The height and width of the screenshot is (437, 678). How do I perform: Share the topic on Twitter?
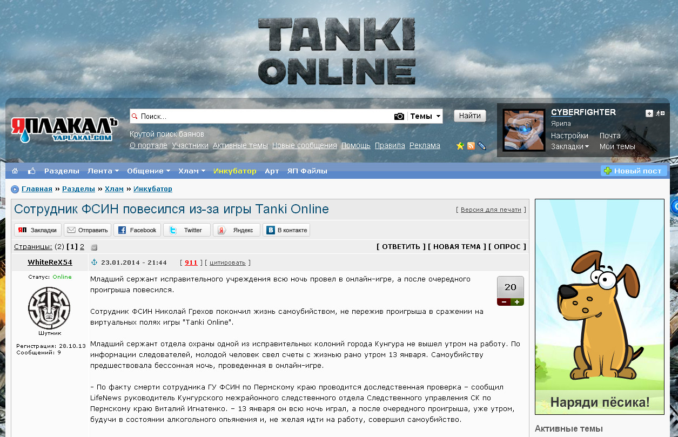point(187,230)
